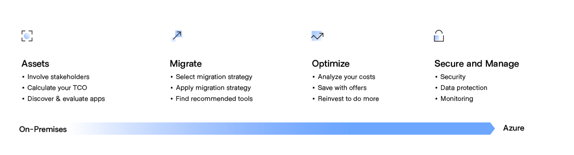Click the Optimize trending chart icon

tap(317, 36)
